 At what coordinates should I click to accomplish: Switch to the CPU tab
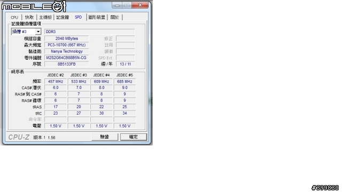(14, 17)
